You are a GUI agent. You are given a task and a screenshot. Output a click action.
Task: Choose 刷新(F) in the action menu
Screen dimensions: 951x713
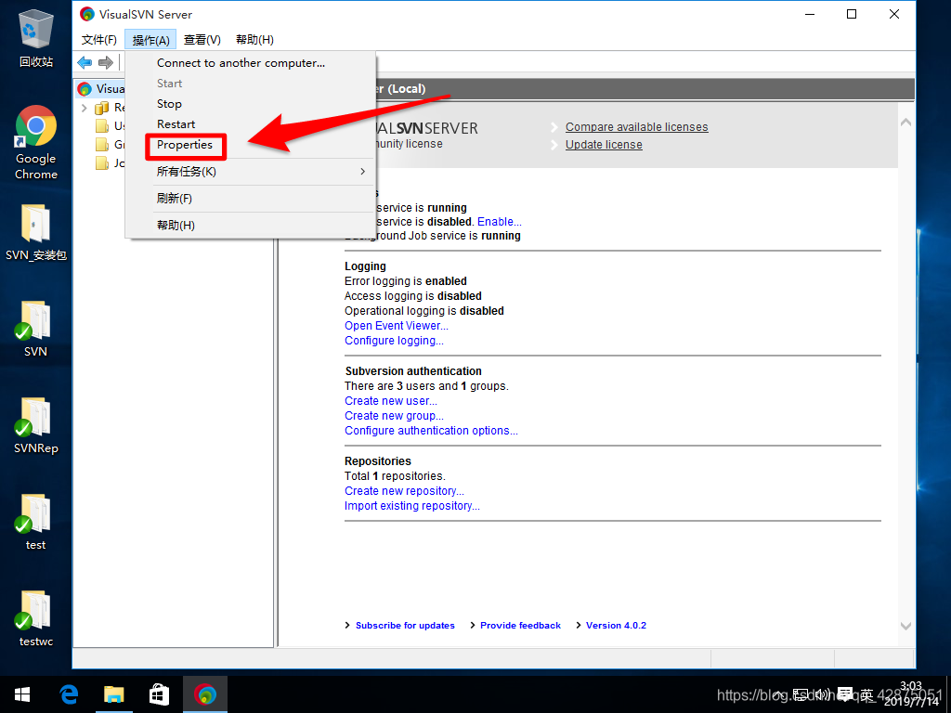click(x=251, y=199)
